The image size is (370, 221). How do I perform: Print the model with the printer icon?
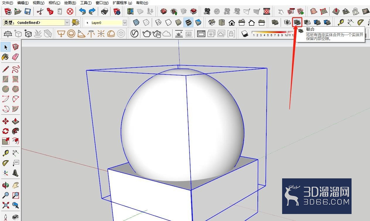[105, 11]
